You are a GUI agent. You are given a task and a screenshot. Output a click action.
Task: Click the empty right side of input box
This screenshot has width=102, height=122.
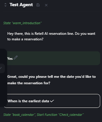[x=77, y=101]
